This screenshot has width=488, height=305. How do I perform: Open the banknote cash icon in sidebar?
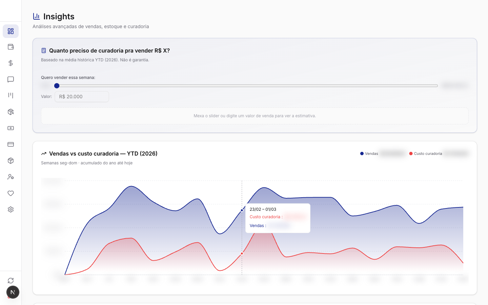pos(11,128)
